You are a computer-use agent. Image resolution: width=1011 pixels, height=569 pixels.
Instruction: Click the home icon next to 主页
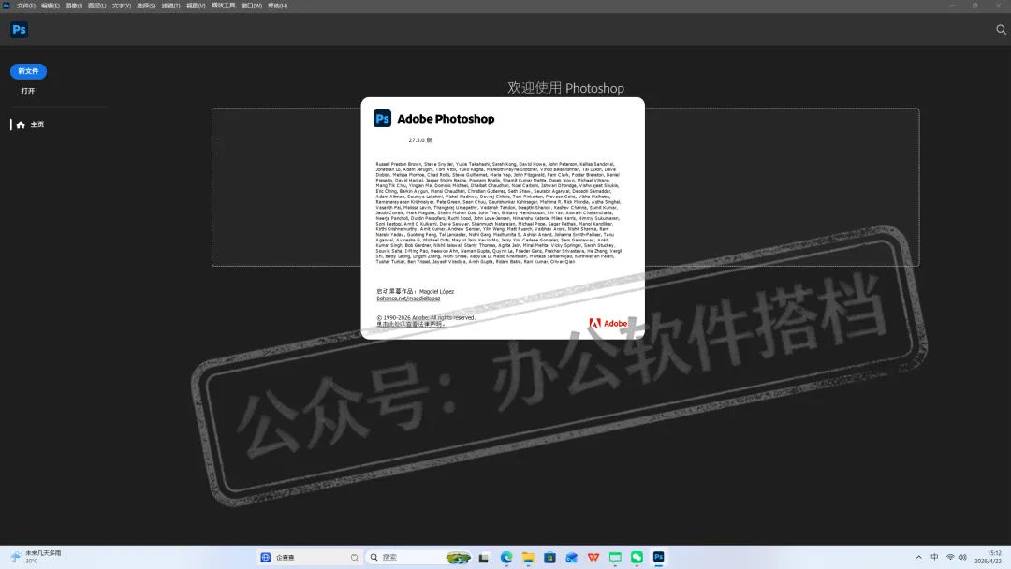(x=21, y=124)
